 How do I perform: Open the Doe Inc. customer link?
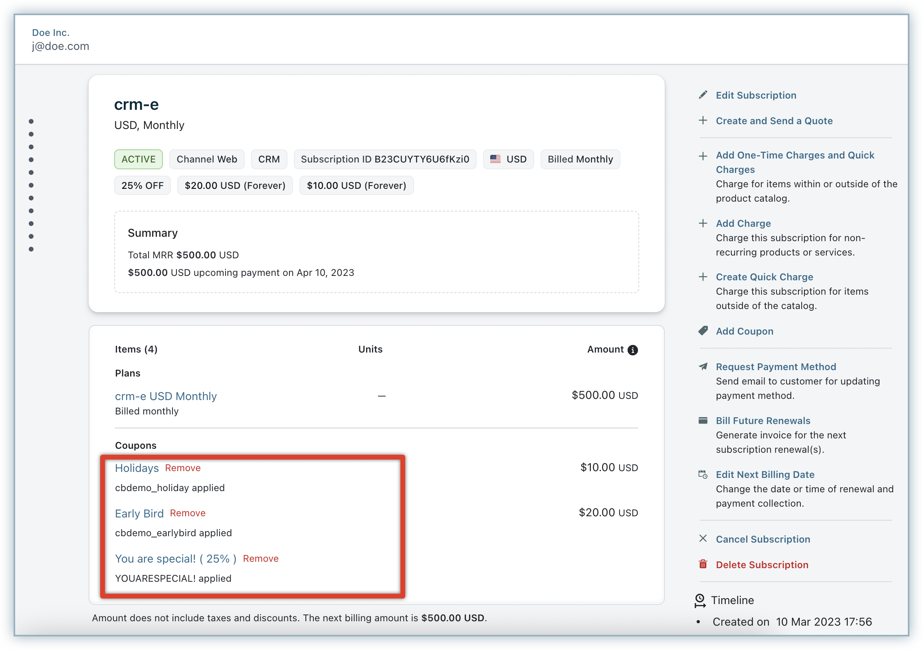pyautogui.click(x=51, y=33)
